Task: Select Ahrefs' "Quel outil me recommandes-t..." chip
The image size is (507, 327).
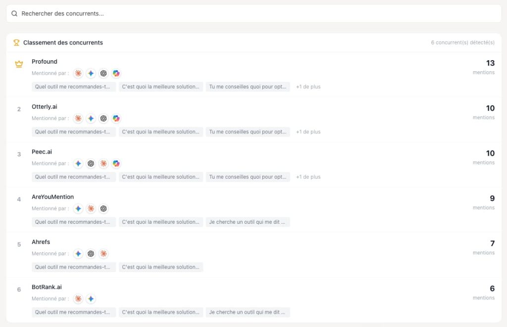Action: click(74, 267)
